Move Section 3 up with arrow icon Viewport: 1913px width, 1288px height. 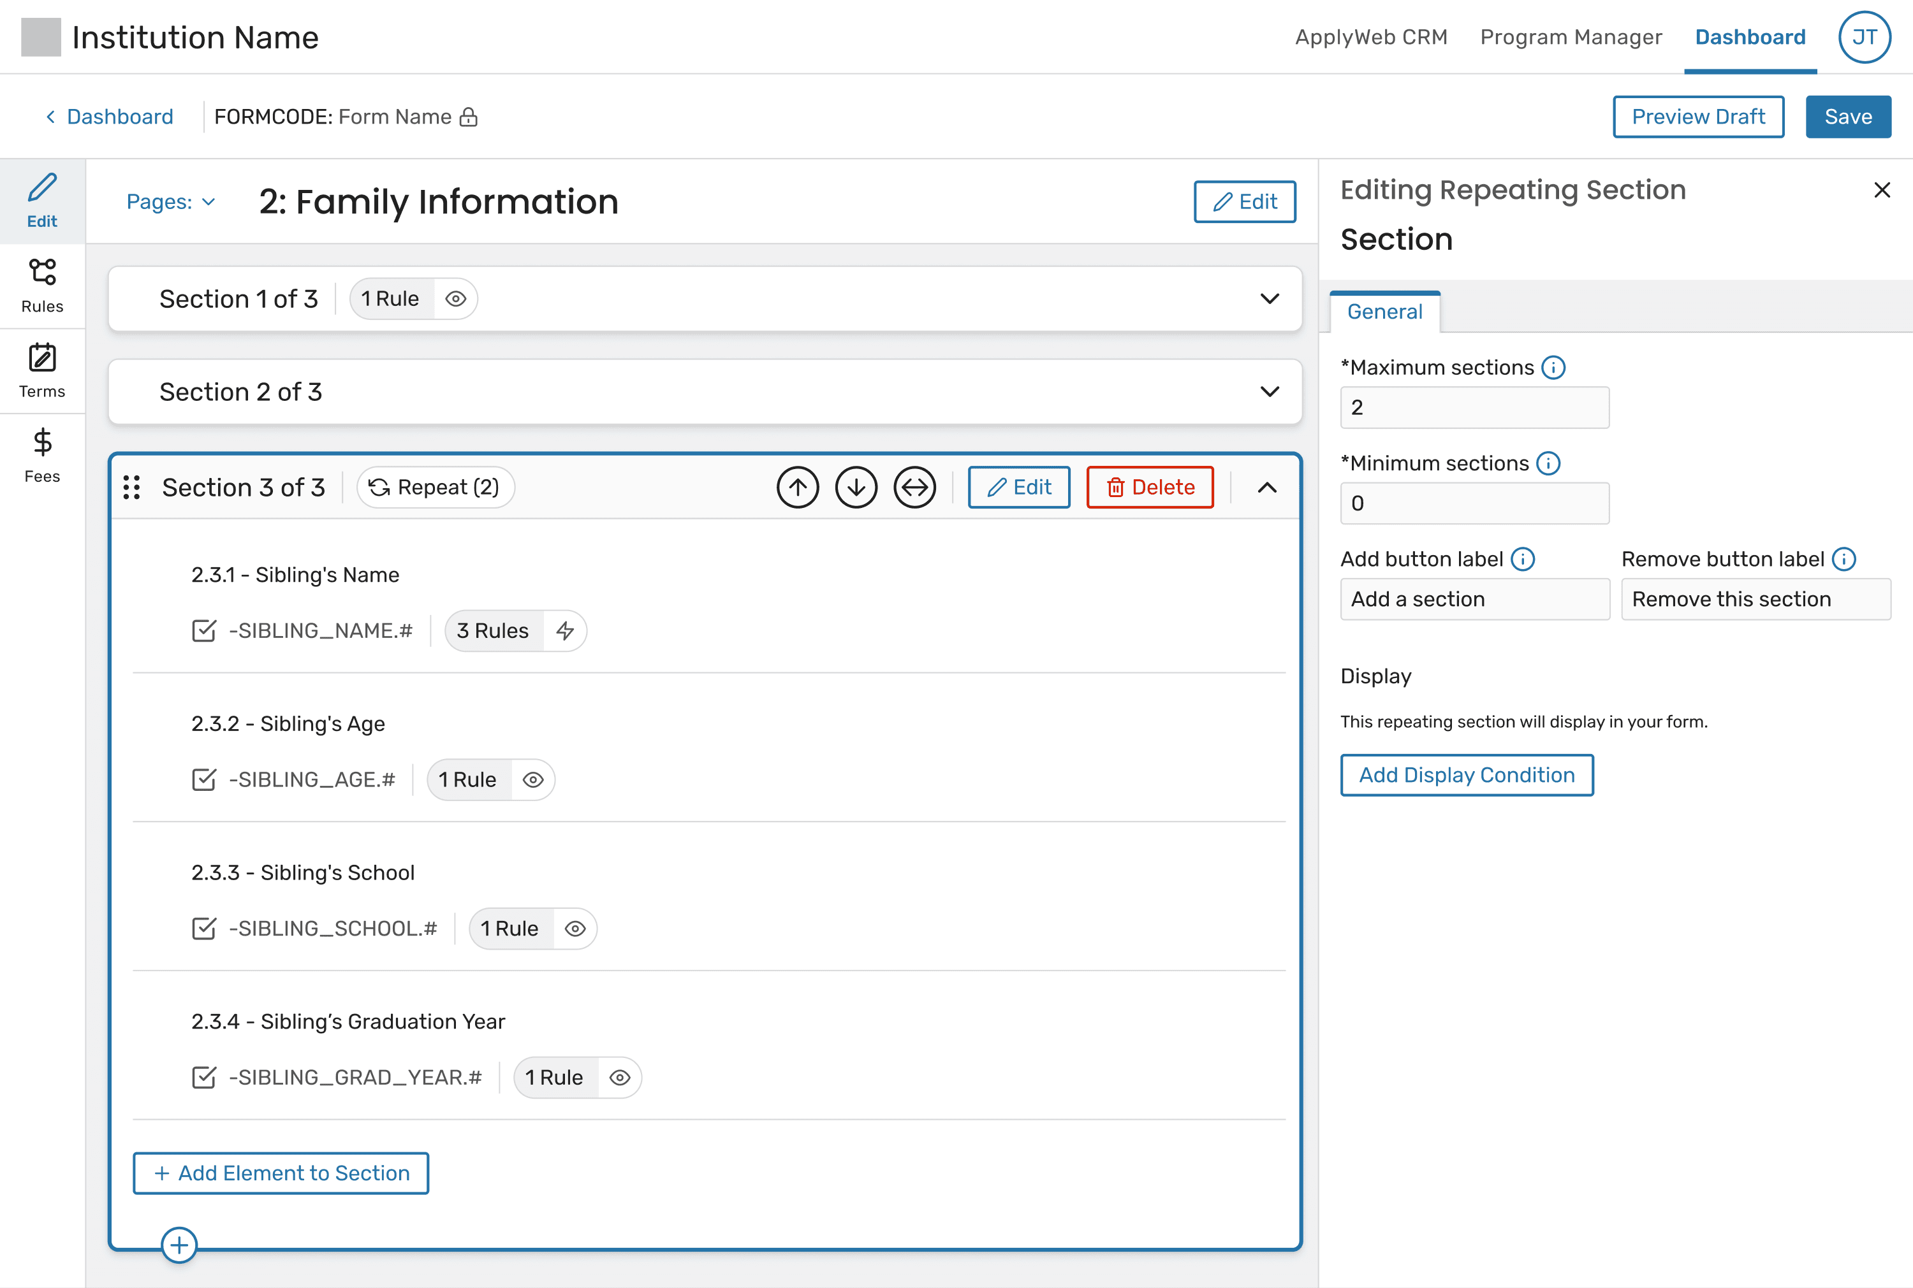pyautogui.click(x=797, y=487)
